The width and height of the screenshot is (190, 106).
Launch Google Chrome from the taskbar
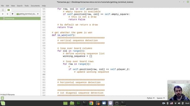point(91,103)
